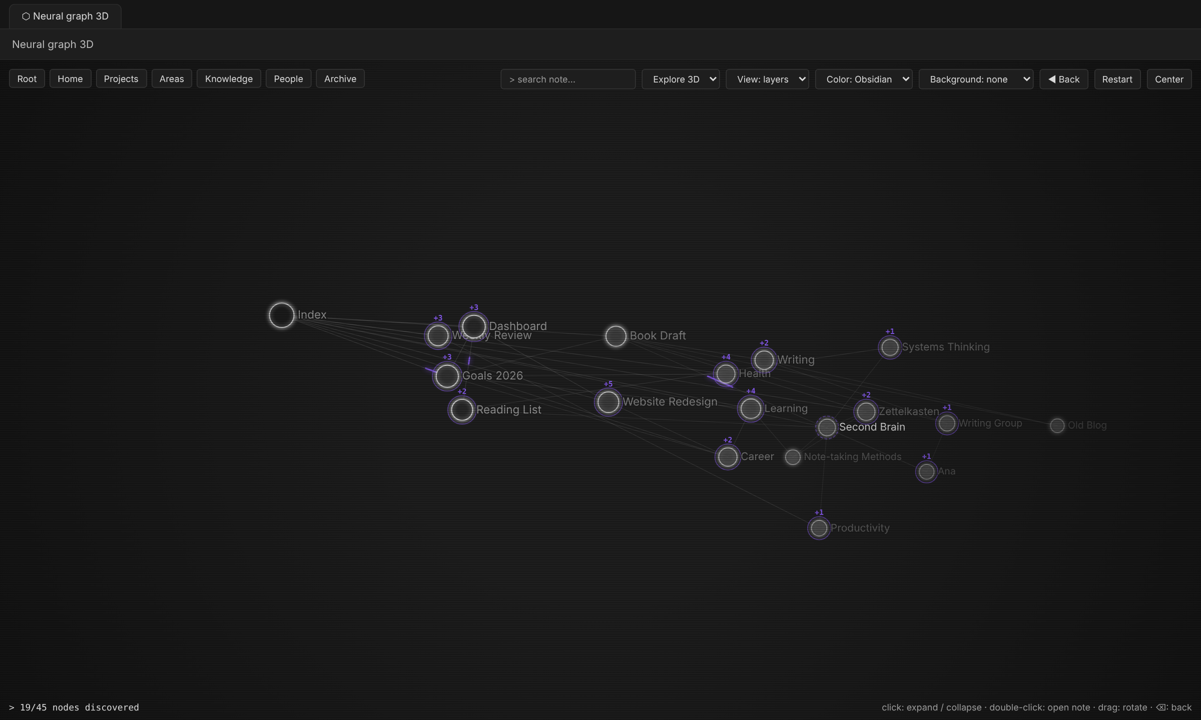
Task: Expand the Health node circle
Action: [726, 373]
